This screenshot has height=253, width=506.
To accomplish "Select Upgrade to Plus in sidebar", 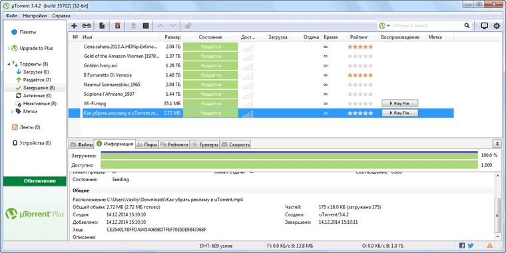I will point(36,48).
